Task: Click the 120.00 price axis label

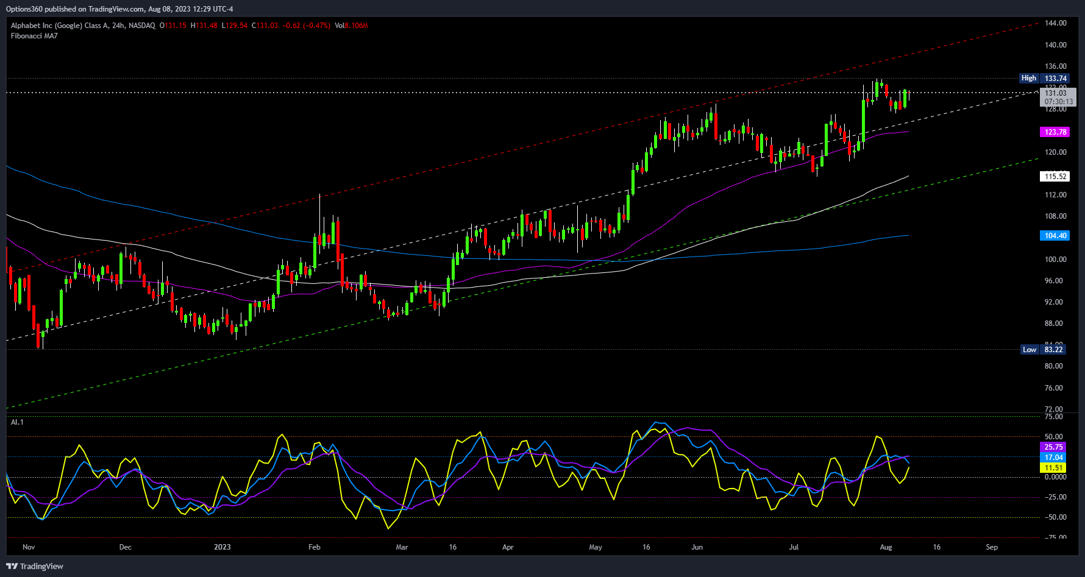Action: (1055, 152)
